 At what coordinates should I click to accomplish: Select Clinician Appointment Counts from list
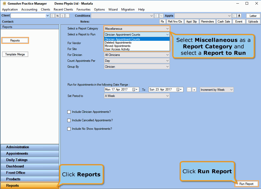[137, 39]
